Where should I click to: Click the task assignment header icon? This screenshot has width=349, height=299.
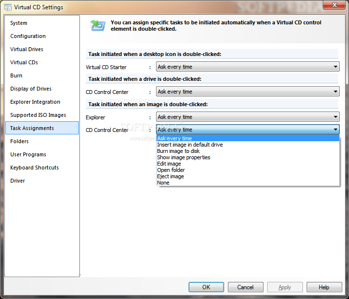98,26
